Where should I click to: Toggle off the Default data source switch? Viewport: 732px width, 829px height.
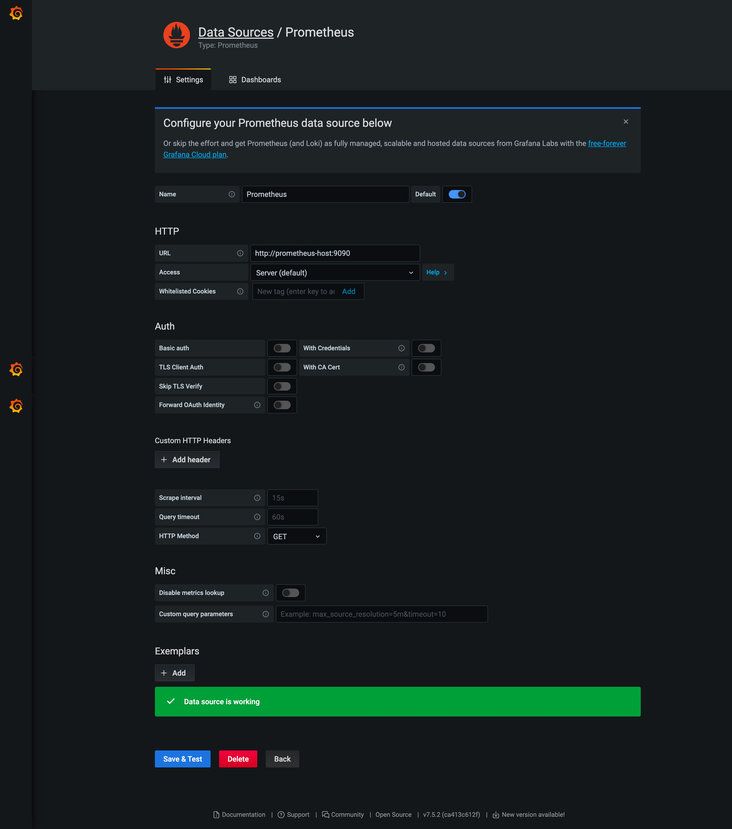pyautogui.click(x=457, y=194)
